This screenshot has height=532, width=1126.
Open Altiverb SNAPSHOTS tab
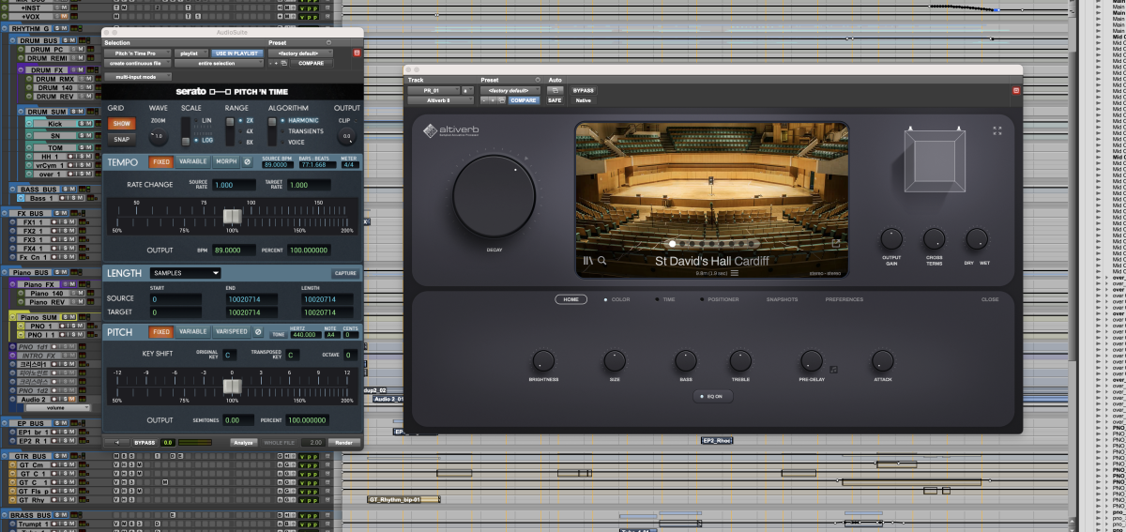click(x=782, y=299)
